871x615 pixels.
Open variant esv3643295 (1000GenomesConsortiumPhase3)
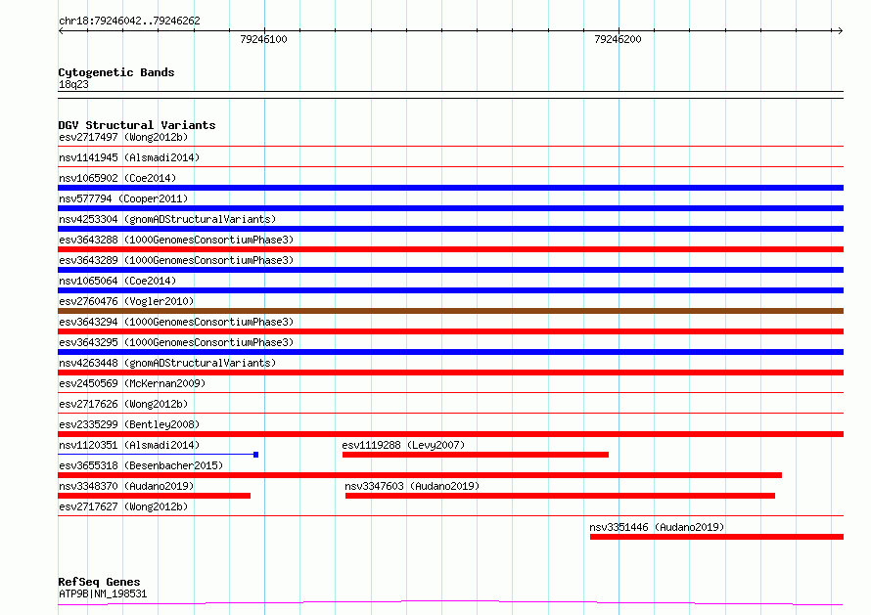(x=176, y=342)
